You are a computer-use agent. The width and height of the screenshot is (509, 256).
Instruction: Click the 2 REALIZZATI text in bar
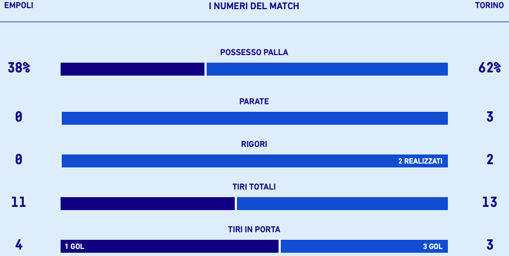[420, 161]
